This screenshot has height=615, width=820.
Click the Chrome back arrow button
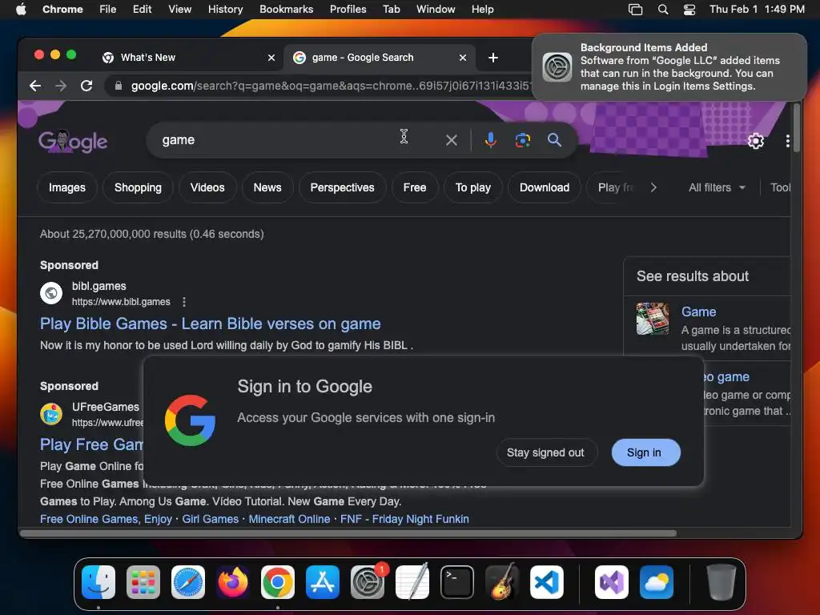click(x=35, y=86)
